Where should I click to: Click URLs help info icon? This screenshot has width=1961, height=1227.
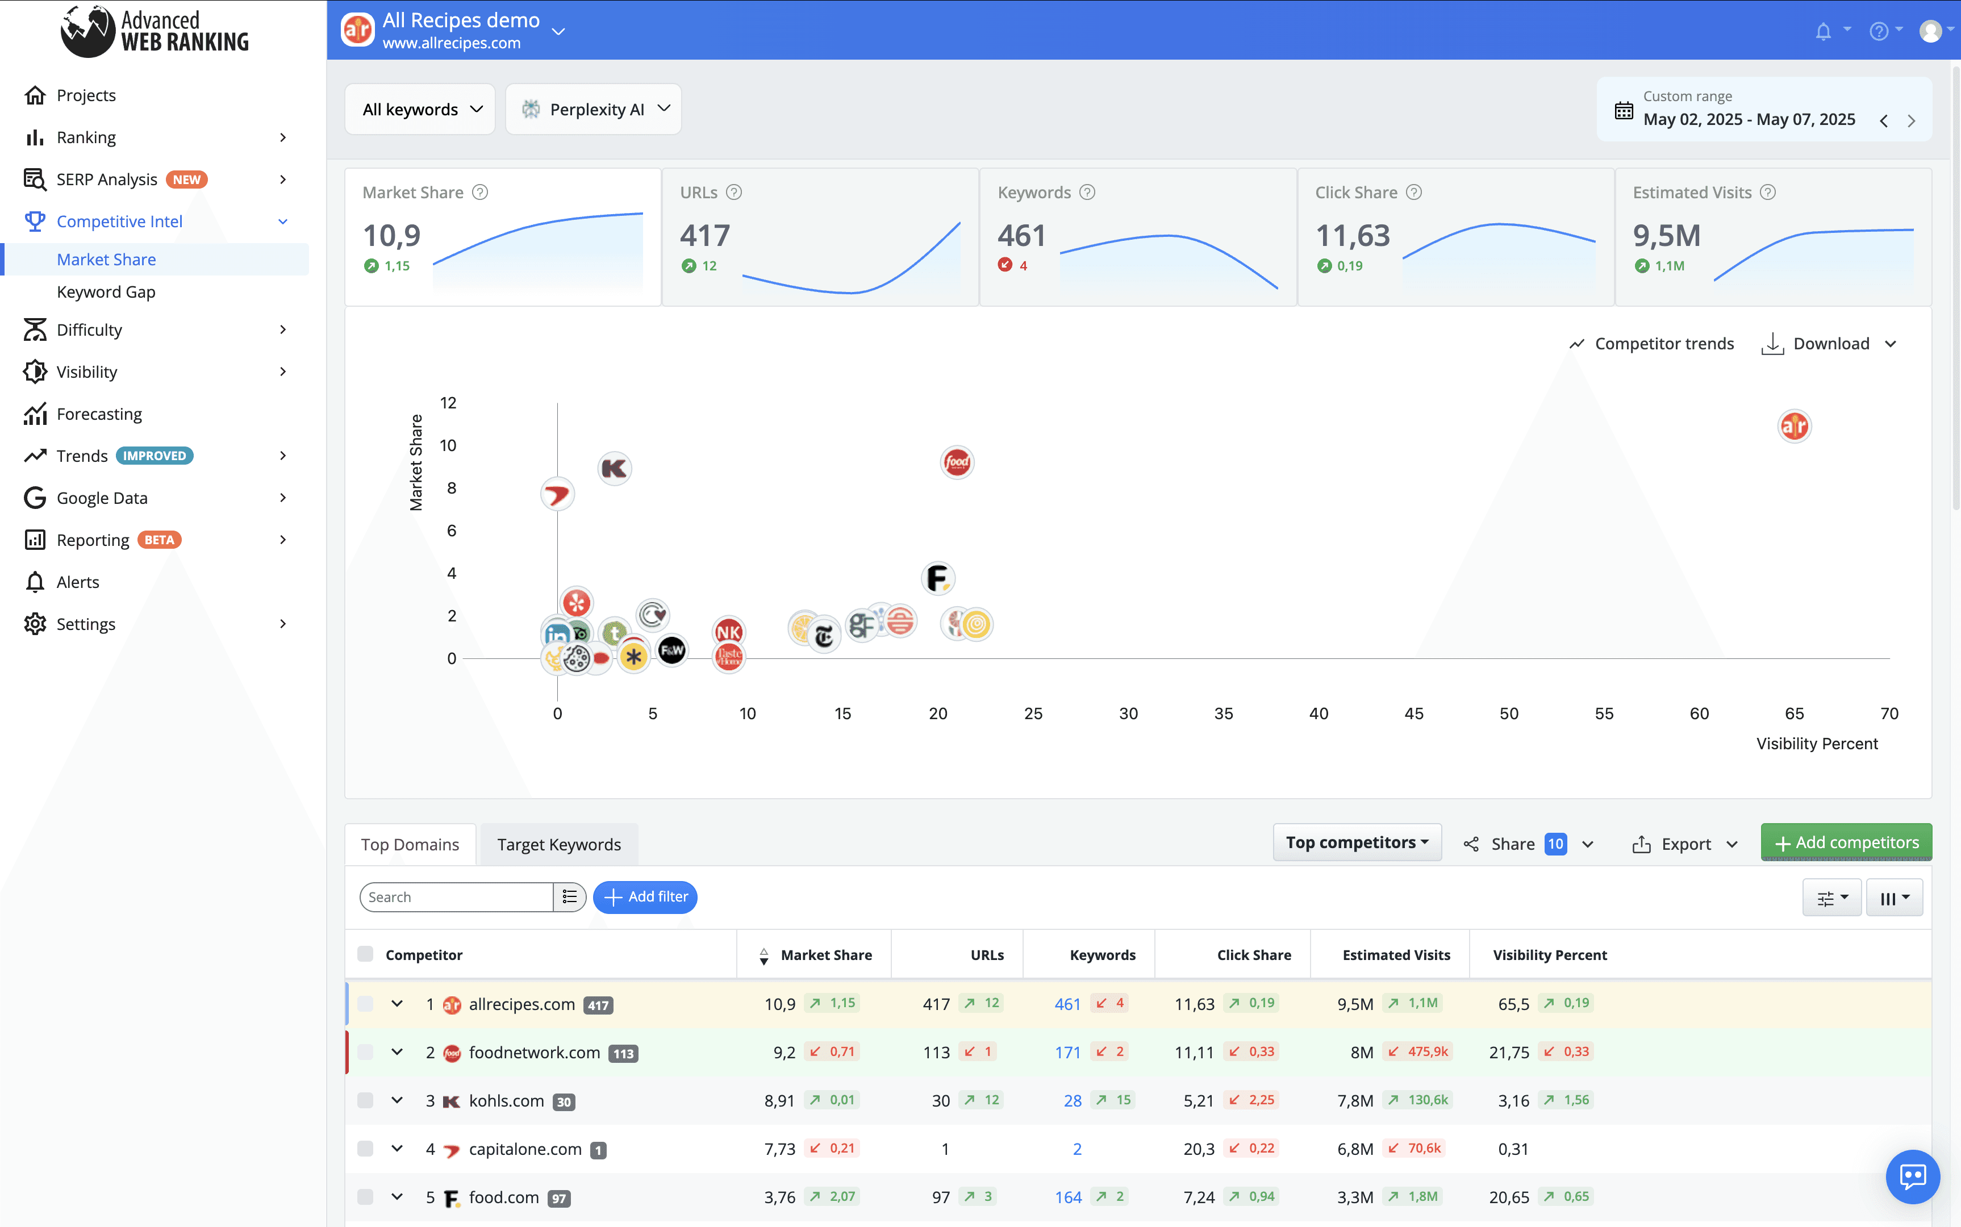pyautogui.click(x=733, y=193)
